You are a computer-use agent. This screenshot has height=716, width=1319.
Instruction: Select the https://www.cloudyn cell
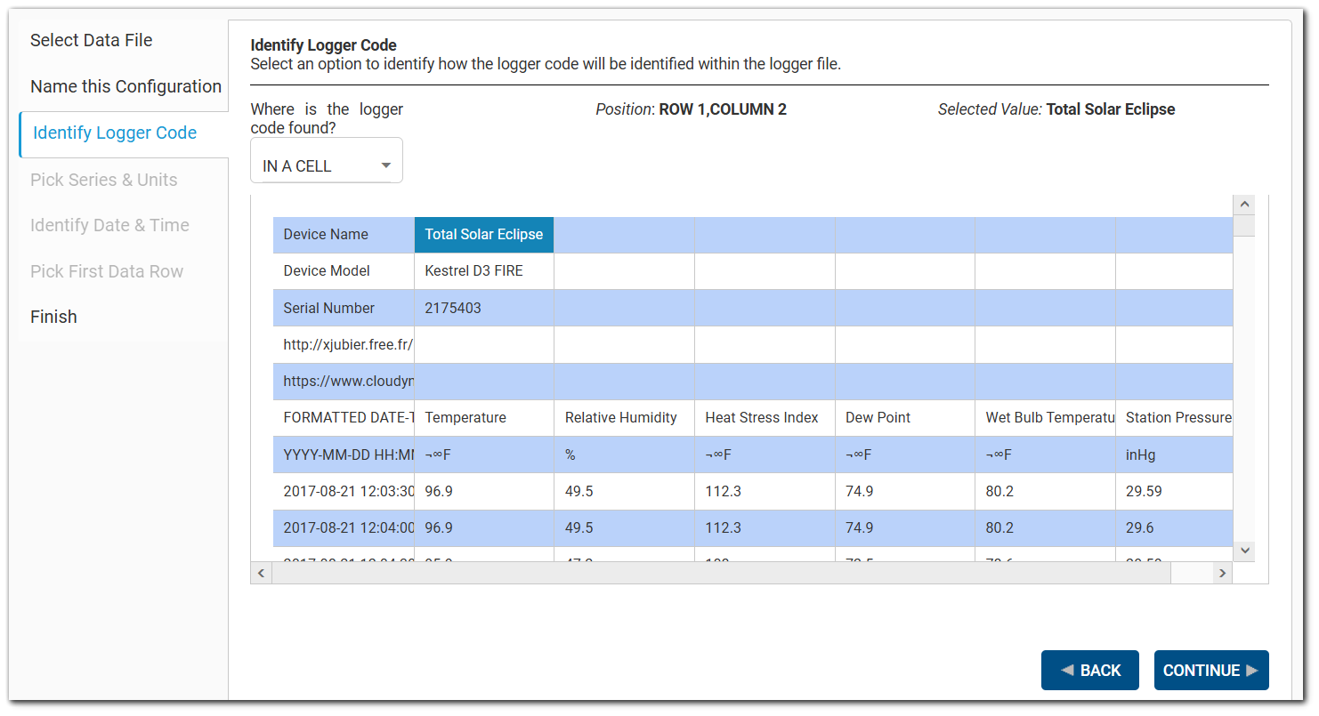point(344,382)
